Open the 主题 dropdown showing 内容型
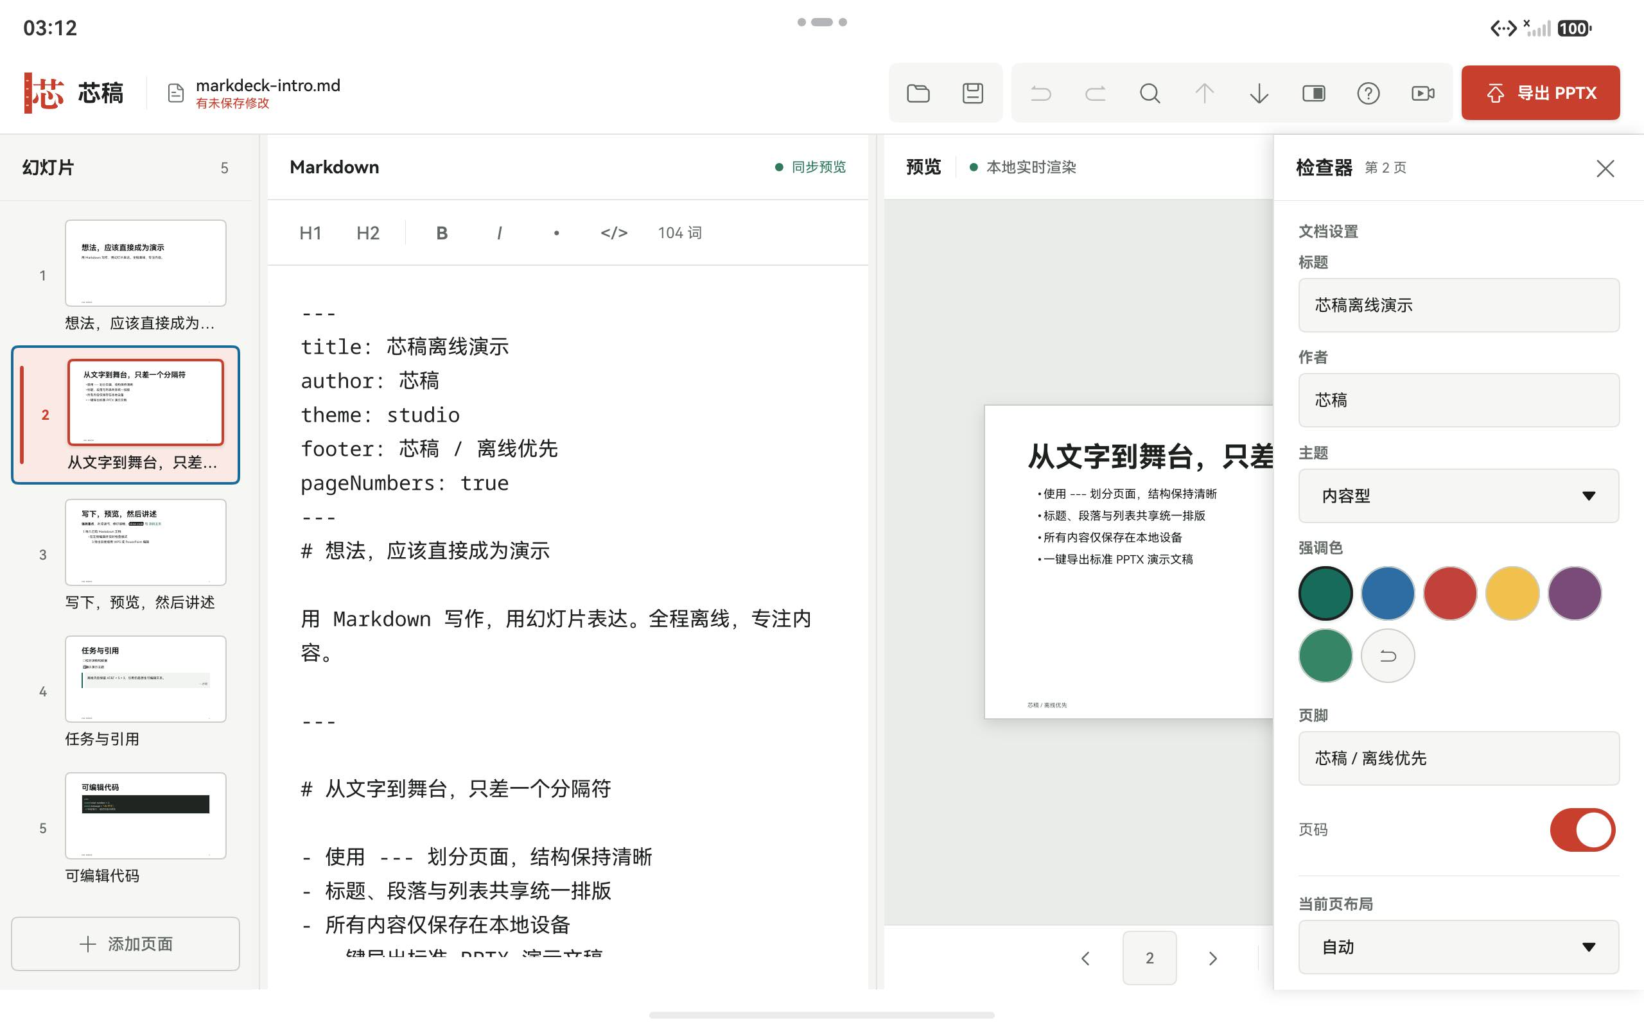Viewport: 1644px width, 1027px height. pyautogui.click(x=1458, y=496)
